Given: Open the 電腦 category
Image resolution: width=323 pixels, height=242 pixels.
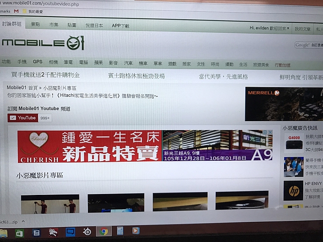Looking at the screenshot, I should click(x=83, y=62).
